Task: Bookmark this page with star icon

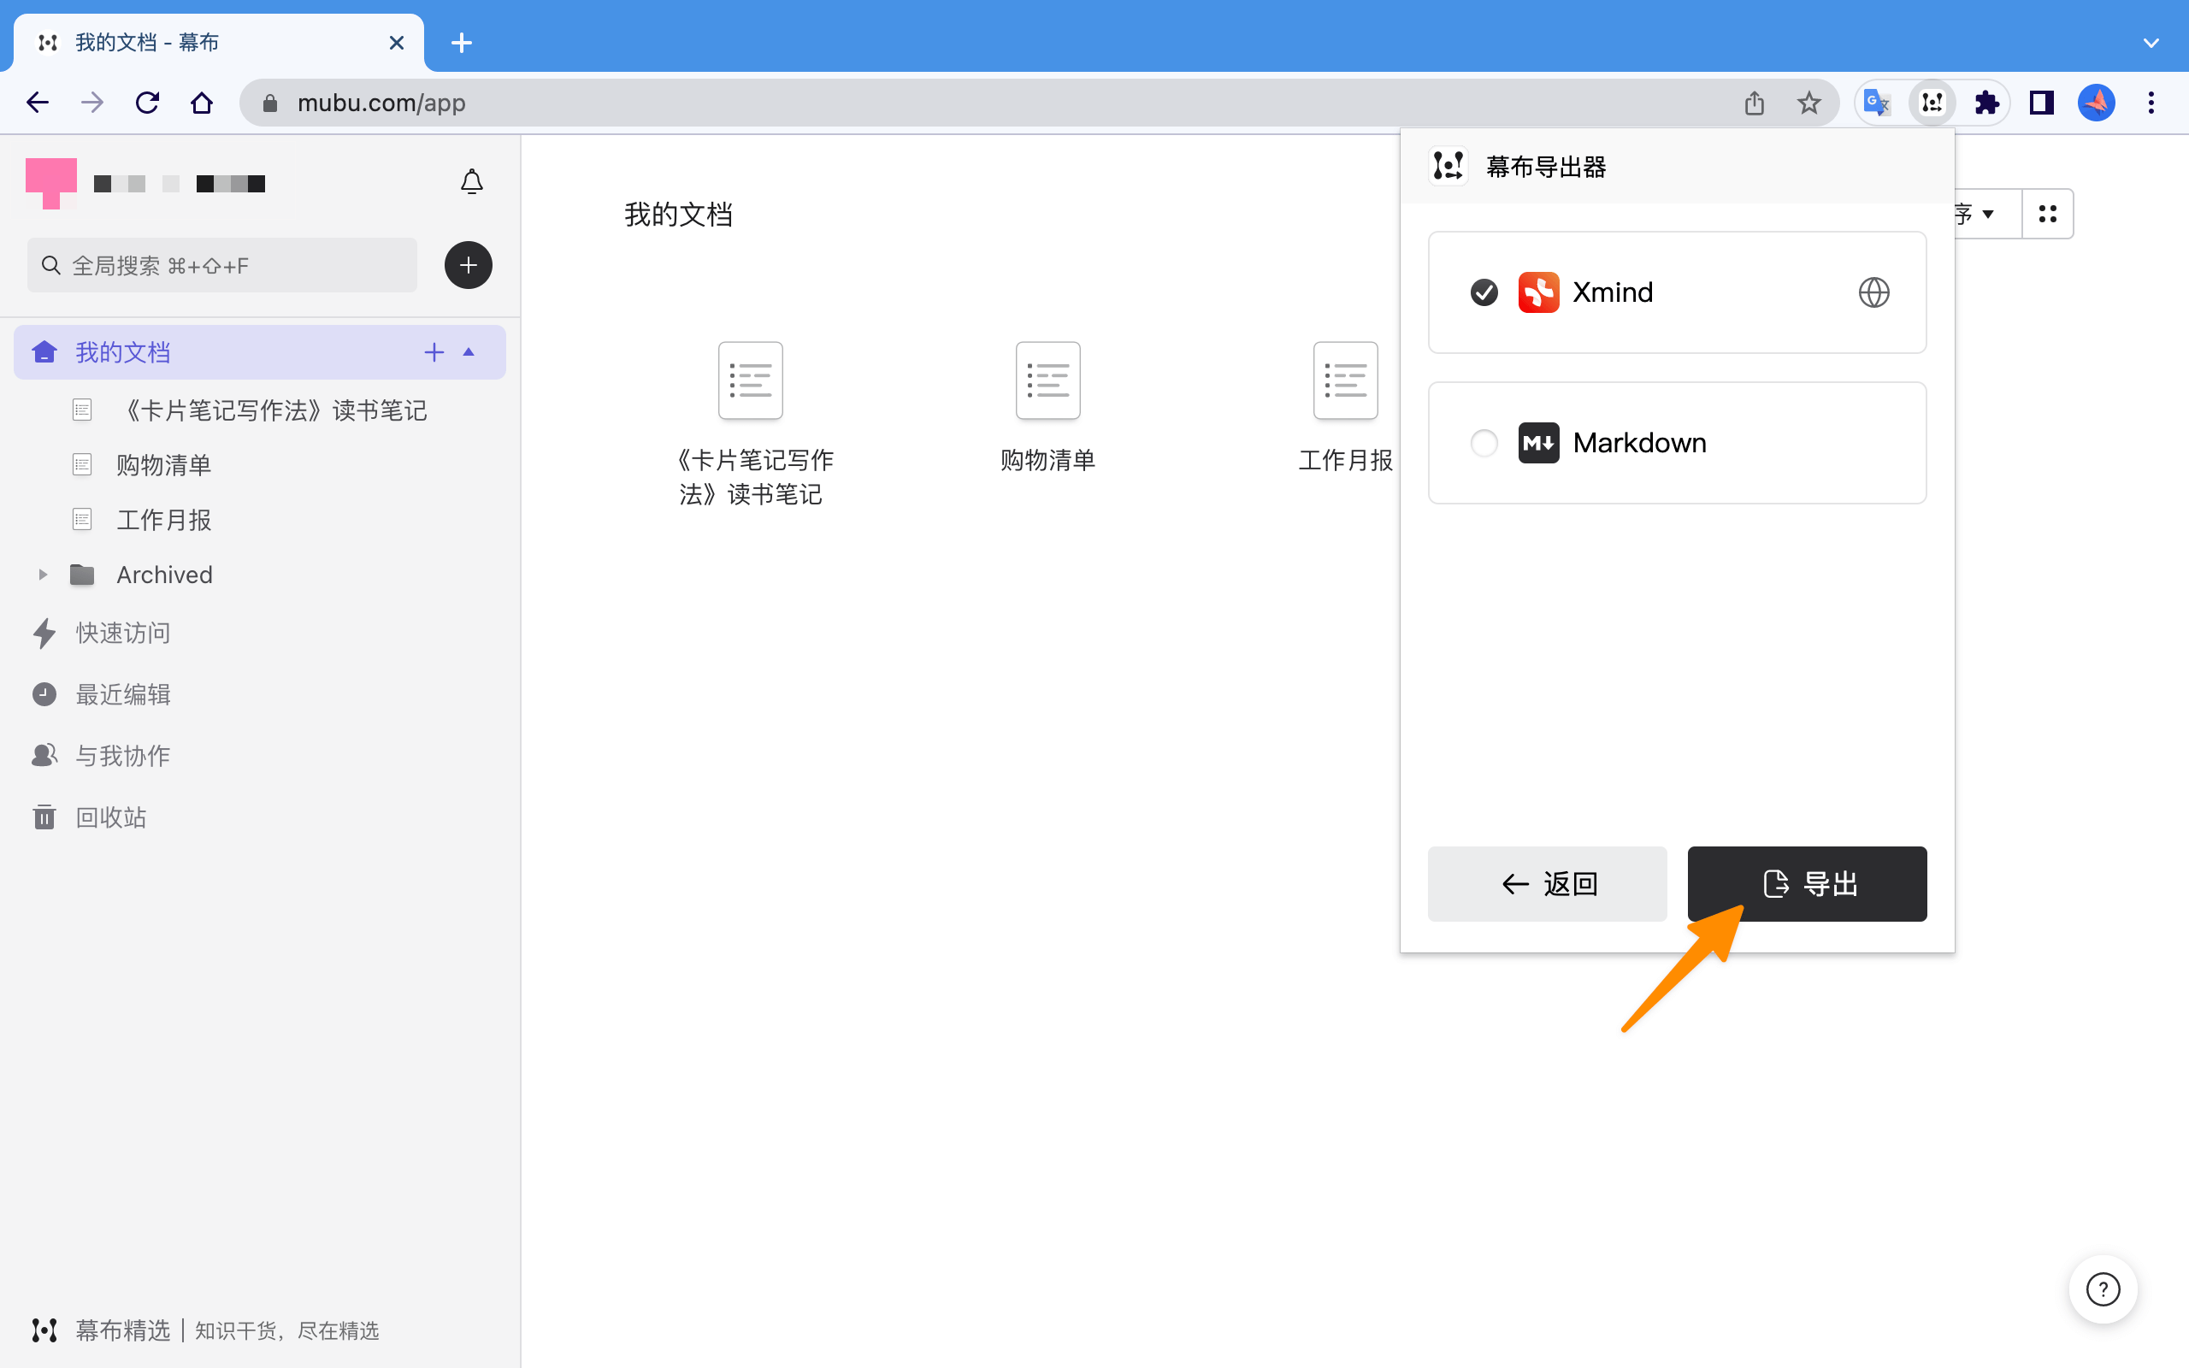Action: click(1808, 103)
